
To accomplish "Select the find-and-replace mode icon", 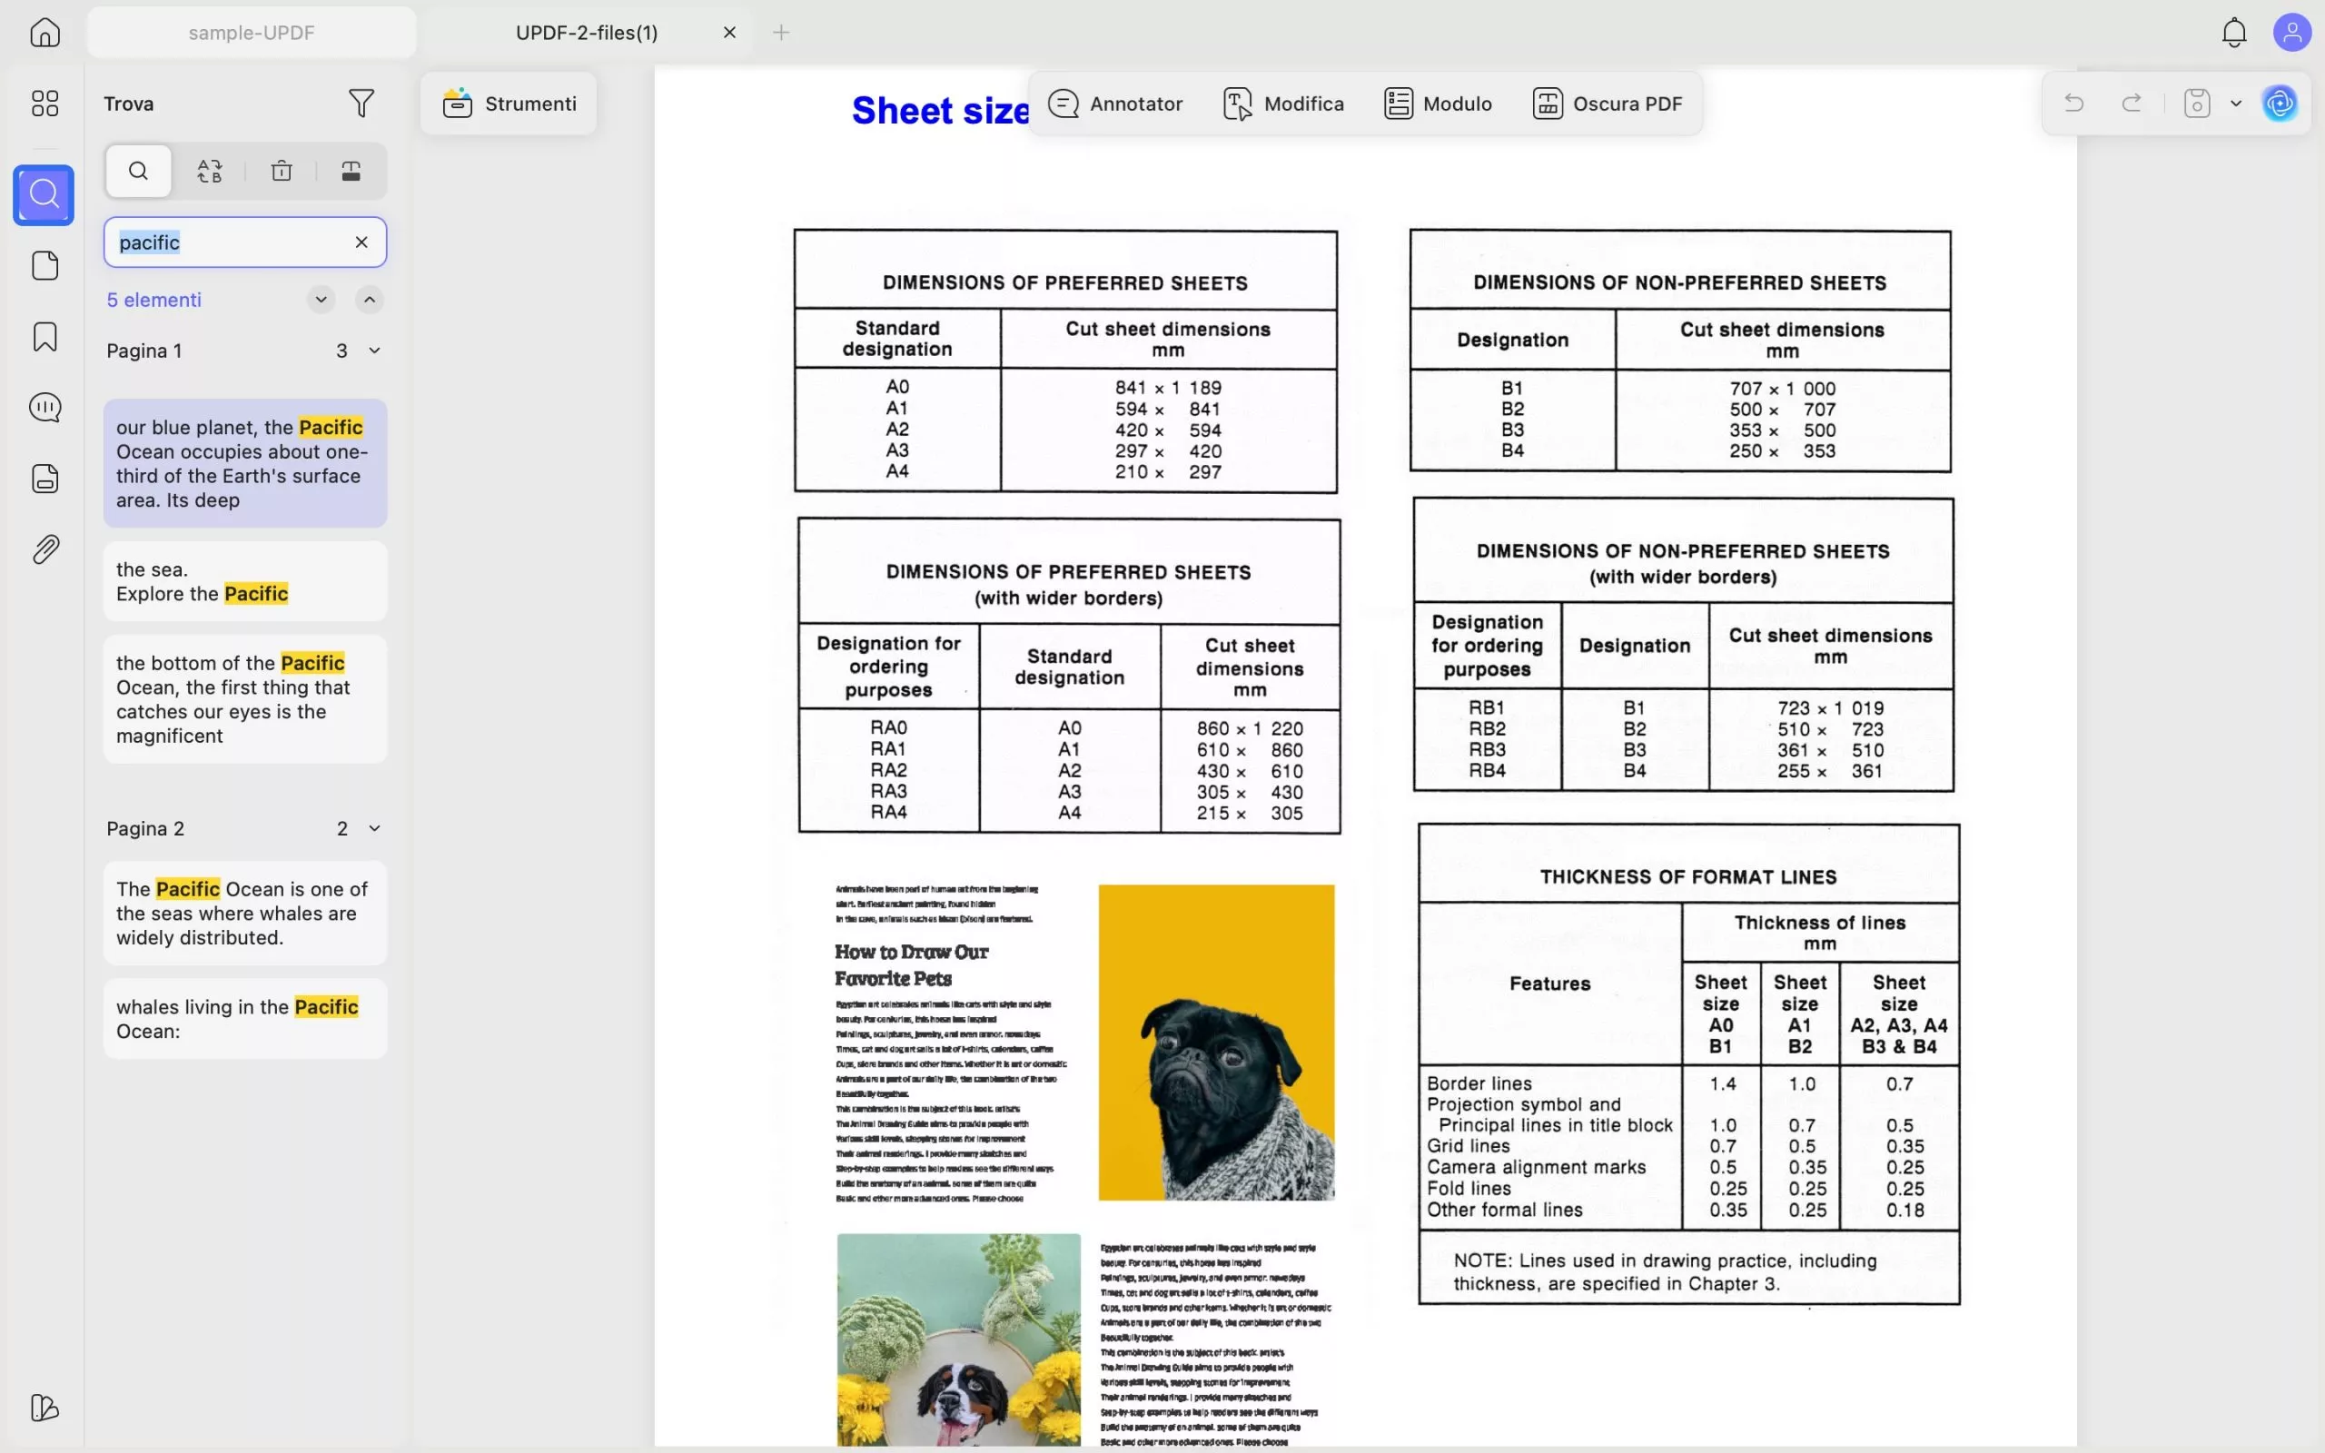I will [210, 171].
